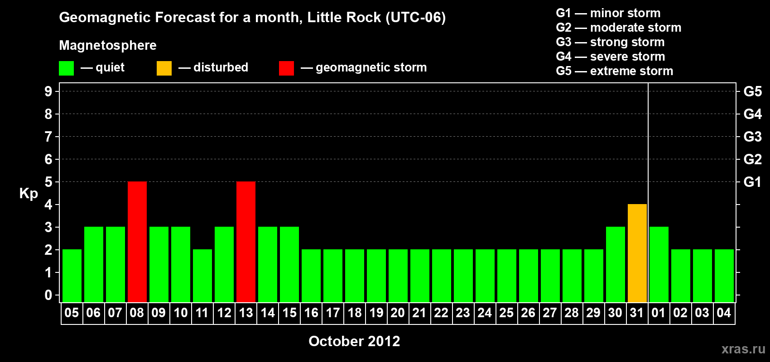This screenshot has height=362, width=770.
Task: Select the red storm bar for day 08
Action: coord(137,242)
